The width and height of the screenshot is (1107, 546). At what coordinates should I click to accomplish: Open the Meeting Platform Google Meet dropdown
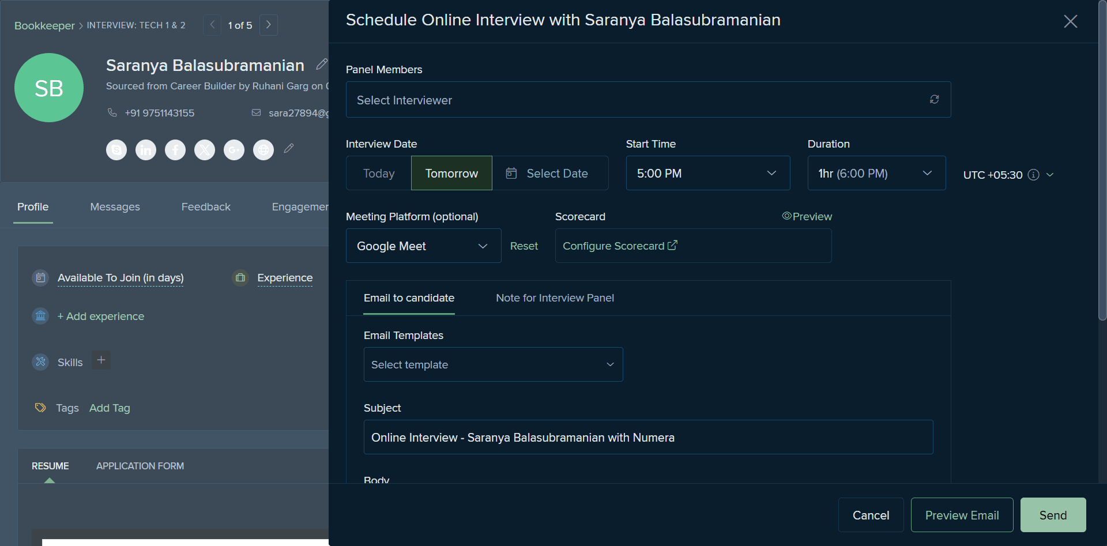(423, 246)
